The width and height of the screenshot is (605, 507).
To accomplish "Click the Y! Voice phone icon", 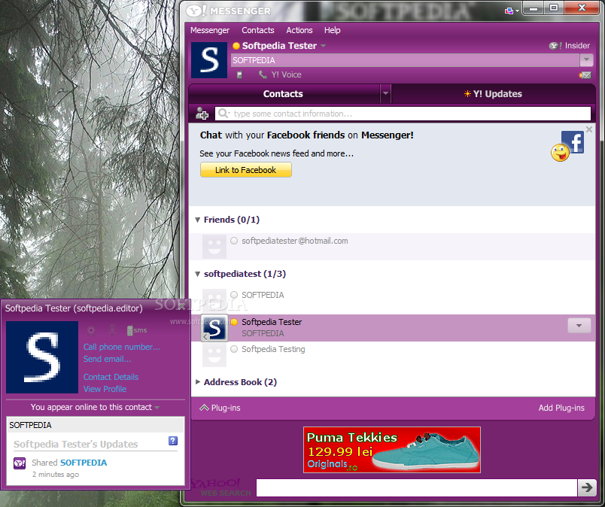I will point(263,74).
